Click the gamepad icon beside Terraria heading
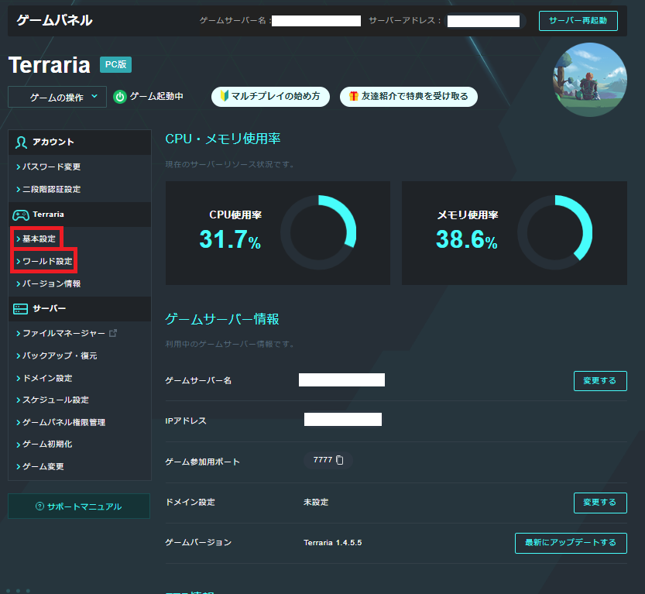 21,214
